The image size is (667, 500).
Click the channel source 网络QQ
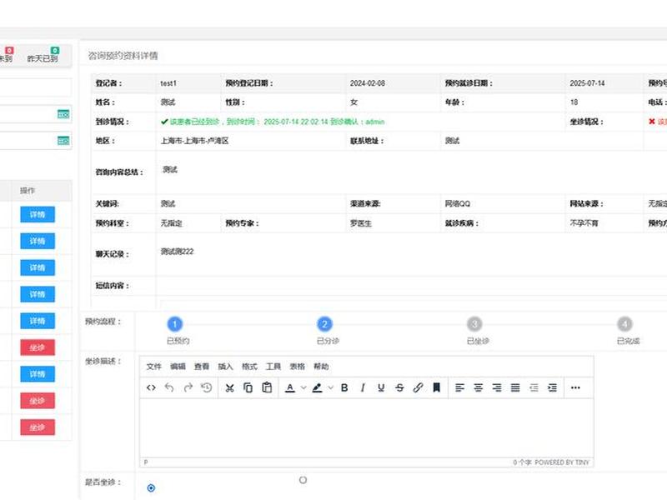click(458, 203)
